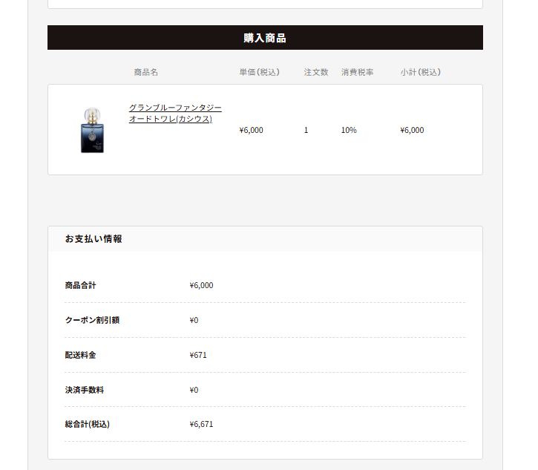Select the 小計(税込) column header
Image resolution: width=538 pixels, height=470 pixels.
[421, 72]
